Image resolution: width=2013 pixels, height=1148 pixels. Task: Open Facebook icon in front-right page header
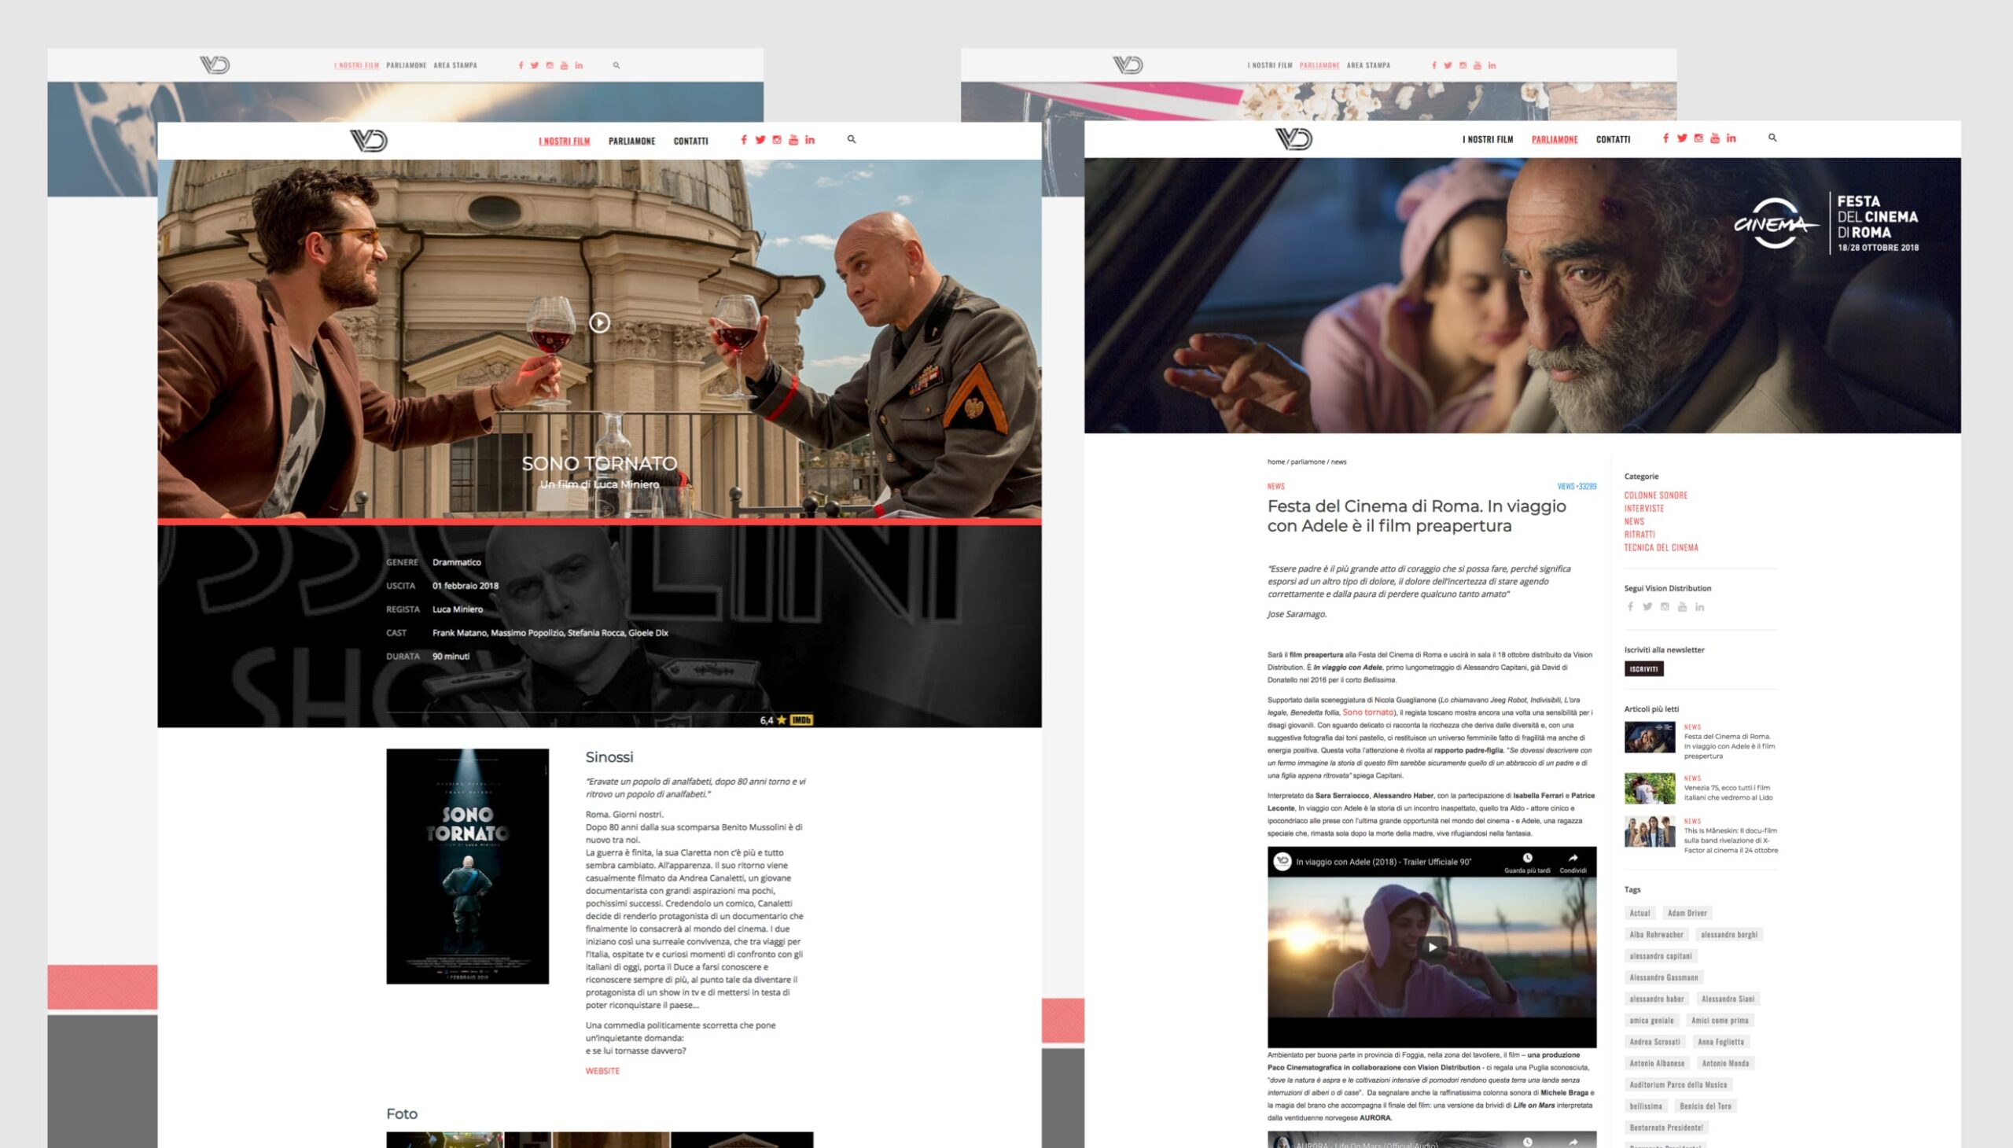click(1665, 138)
